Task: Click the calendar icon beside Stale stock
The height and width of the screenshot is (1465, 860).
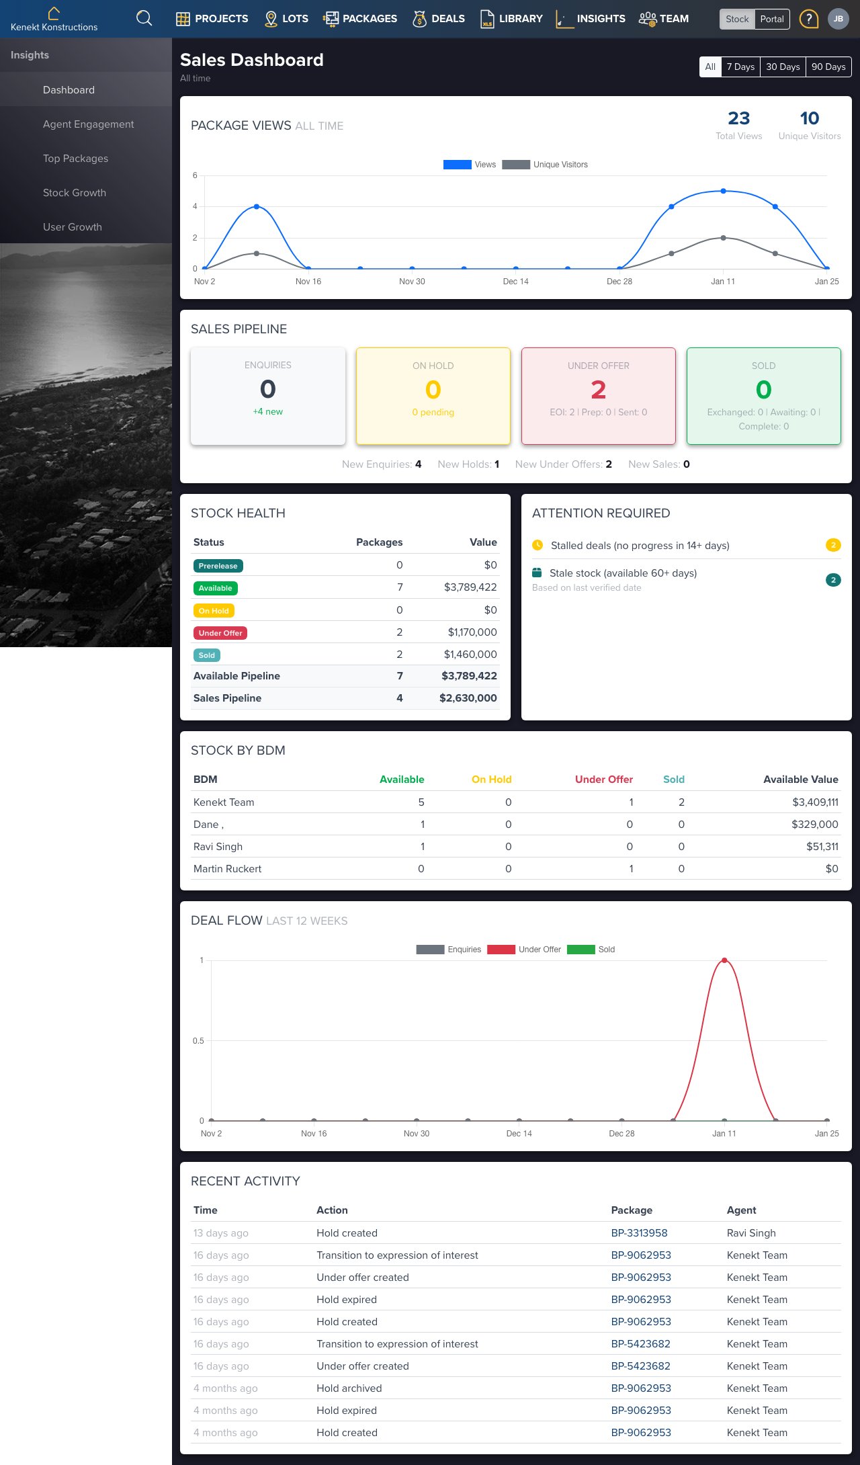Action: coord(537,573)
